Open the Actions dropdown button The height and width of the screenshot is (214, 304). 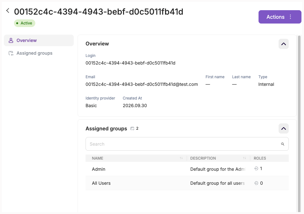pos(280,17)
